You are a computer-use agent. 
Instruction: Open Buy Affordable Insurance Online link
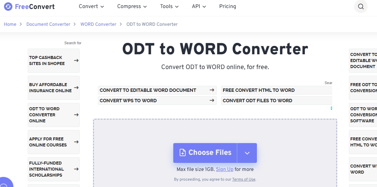(x=54, y=88)
